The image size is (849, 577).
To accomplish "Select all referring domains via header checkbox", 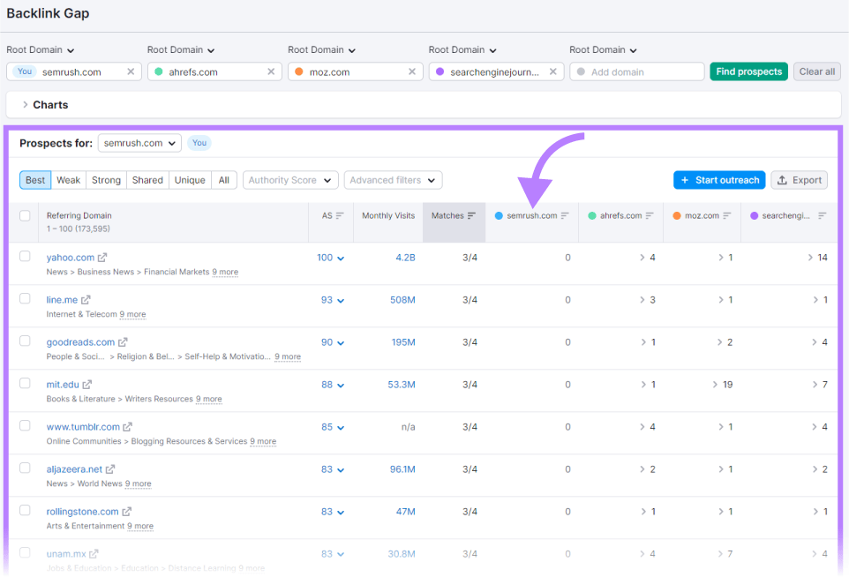I will [25, 214].
